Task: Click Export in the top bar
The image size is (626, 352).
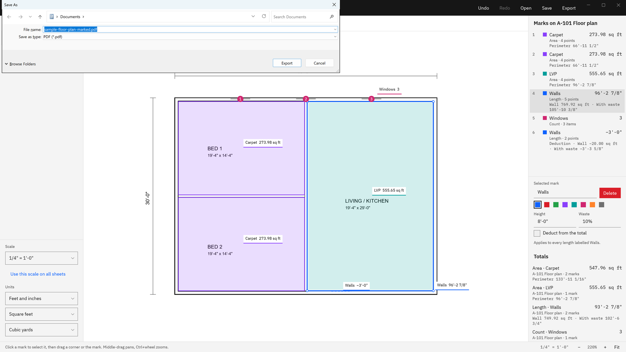Action: click(x=569, y=8)
